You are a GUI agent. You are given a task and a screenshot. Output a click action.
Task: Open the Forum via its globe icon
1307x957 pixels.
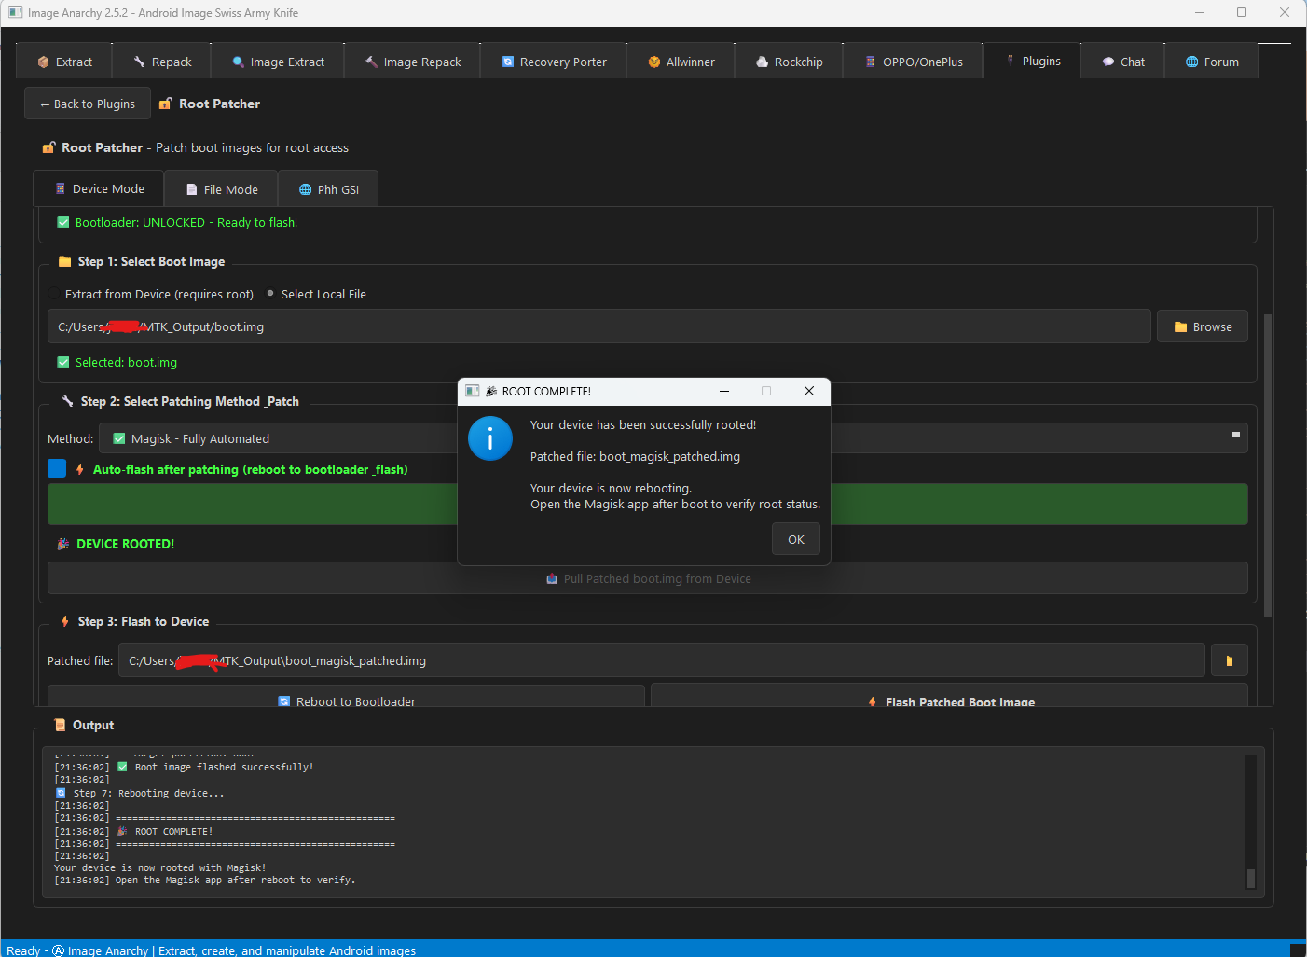[1191, 62]
